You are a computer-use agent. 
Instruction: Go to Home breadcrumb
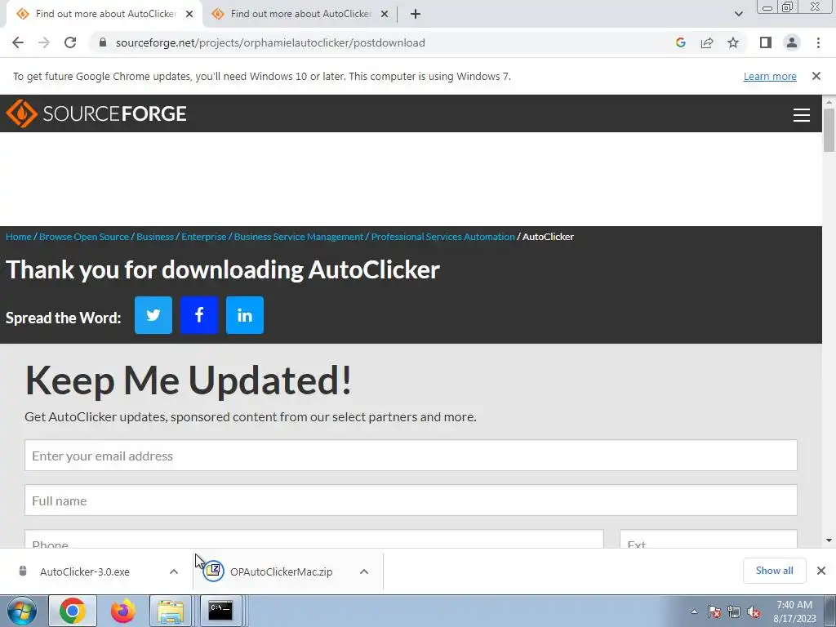[19, 236]
